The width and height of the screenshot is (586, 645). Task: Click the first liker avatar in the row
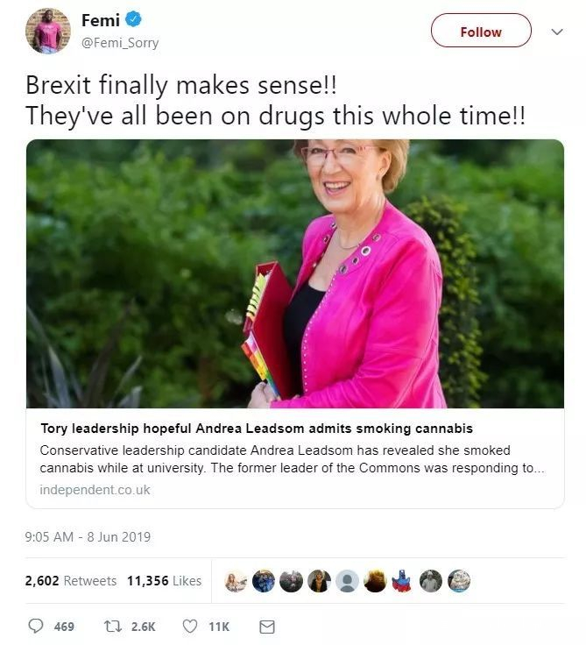pyautogui.click(x=235, y=581)
